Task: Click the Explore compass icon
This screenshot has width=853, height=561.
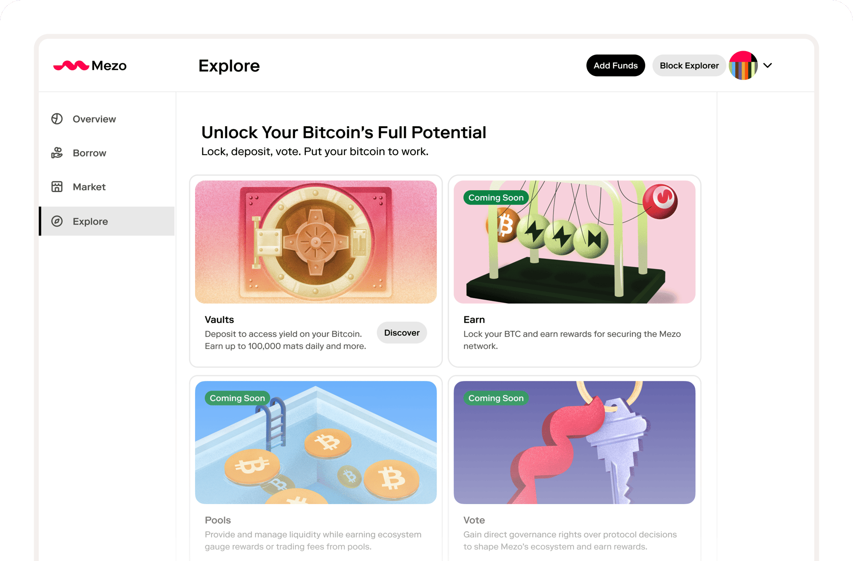Action: tap(57, 221)
